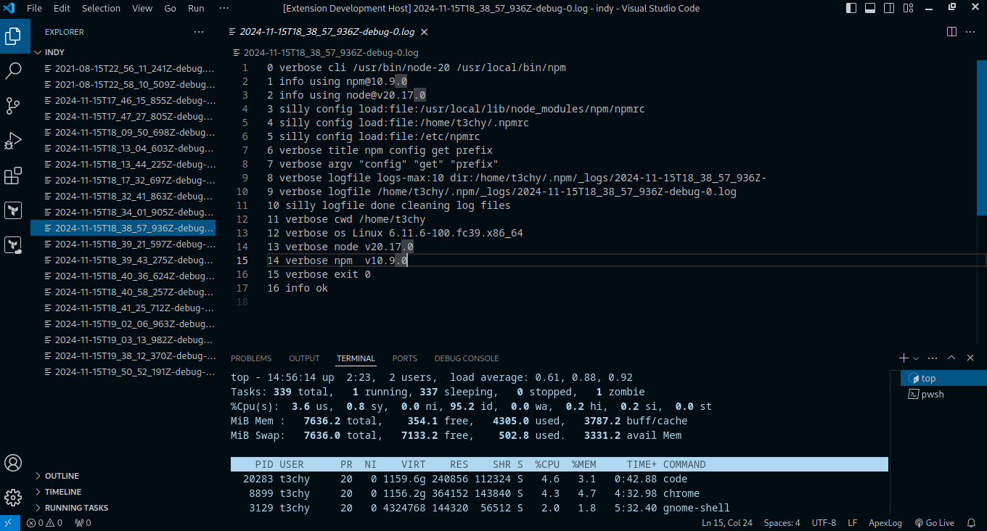Image resolution: width=987 pixels, height=531 pixels.
Task: Open remote window indicator in status bar
Action: pos(8,523)
